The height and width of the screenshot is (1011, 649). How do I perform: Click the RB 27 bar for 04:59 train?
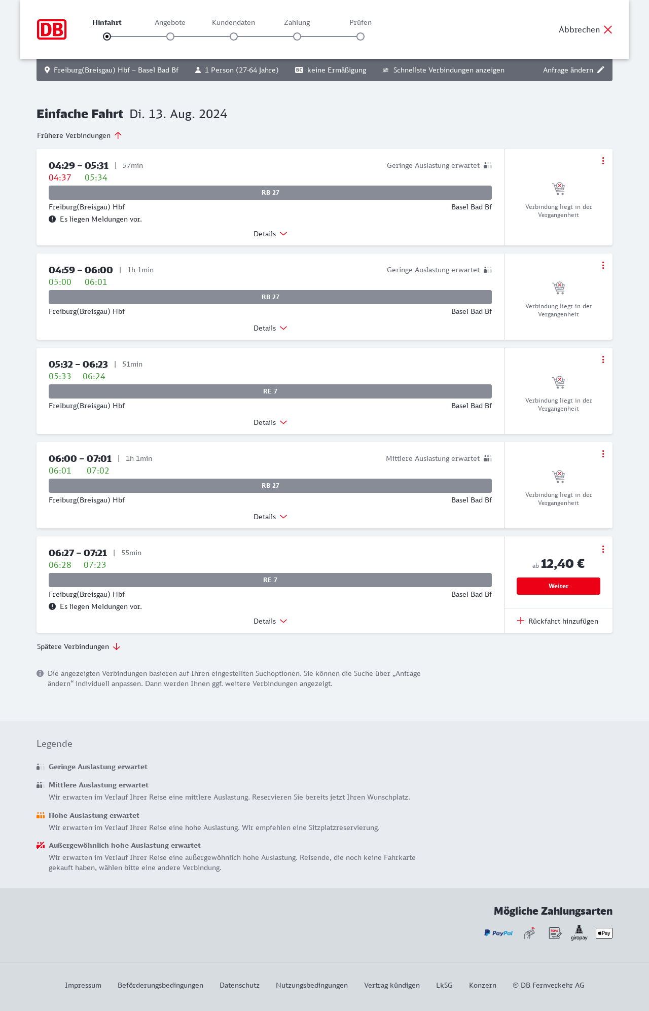[270, 297]
